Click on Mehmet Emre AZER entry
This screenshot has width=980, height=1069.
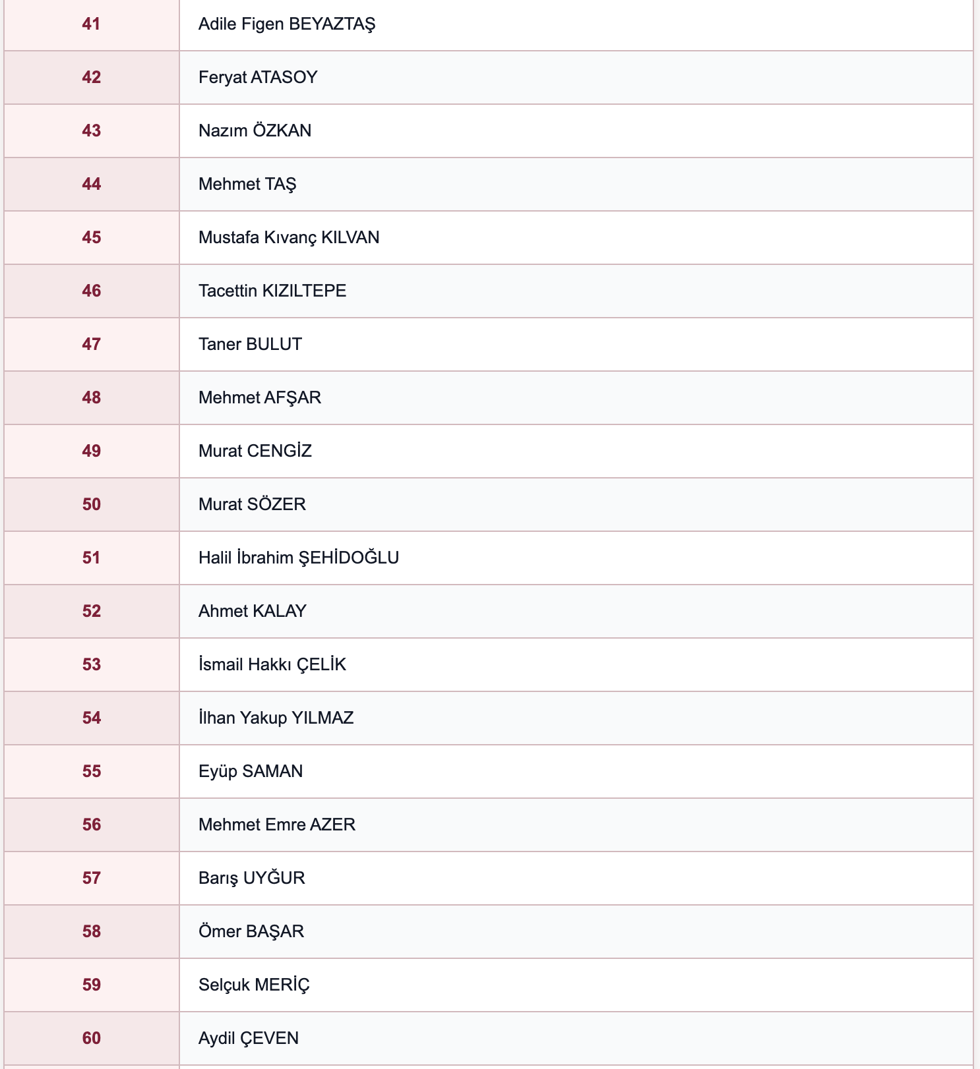click(x=277, y=824)
